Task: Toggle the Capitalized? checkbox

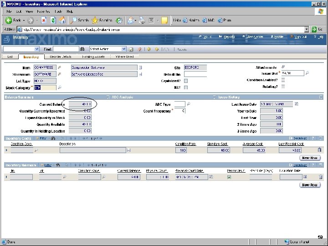Action: point(186,81)
